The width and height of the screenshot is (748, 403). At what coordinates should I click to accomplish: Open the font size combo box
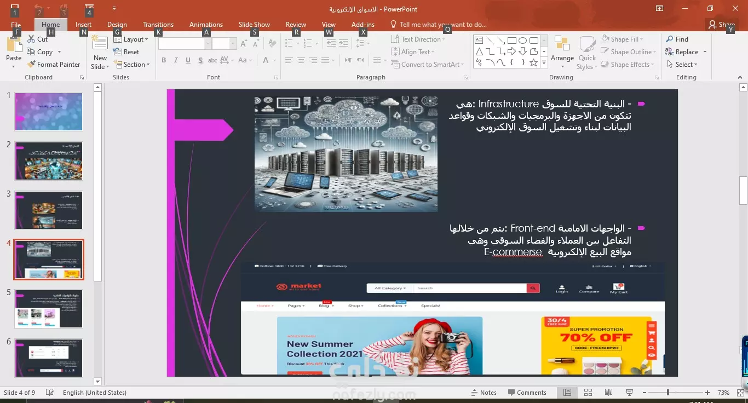[x=224, y=44]
